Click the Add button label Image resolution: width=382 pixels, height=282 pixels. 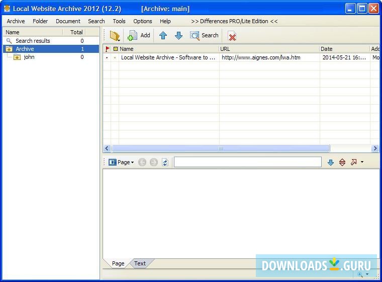click(x=145, y=35)
